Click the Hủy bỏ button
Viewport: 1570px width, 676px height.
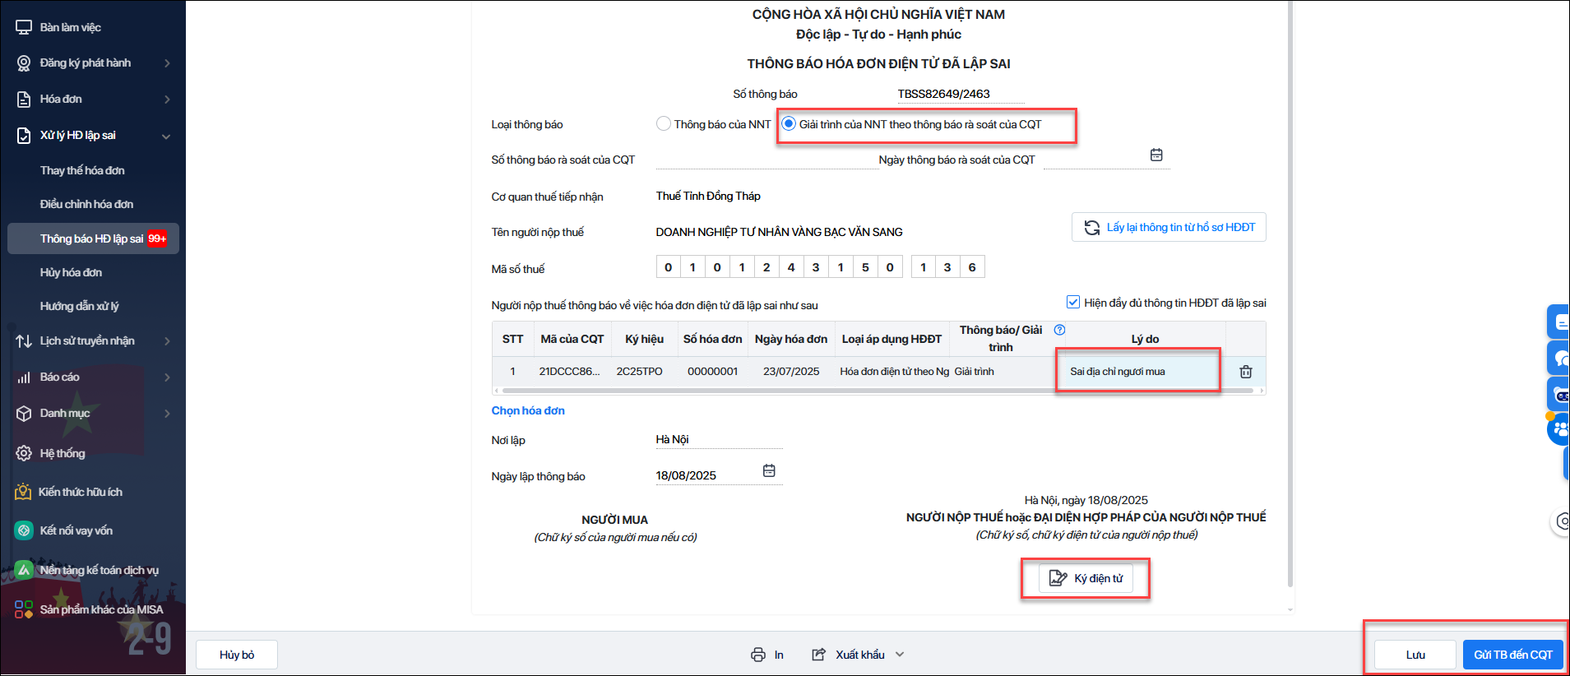[x=237, y=655]
